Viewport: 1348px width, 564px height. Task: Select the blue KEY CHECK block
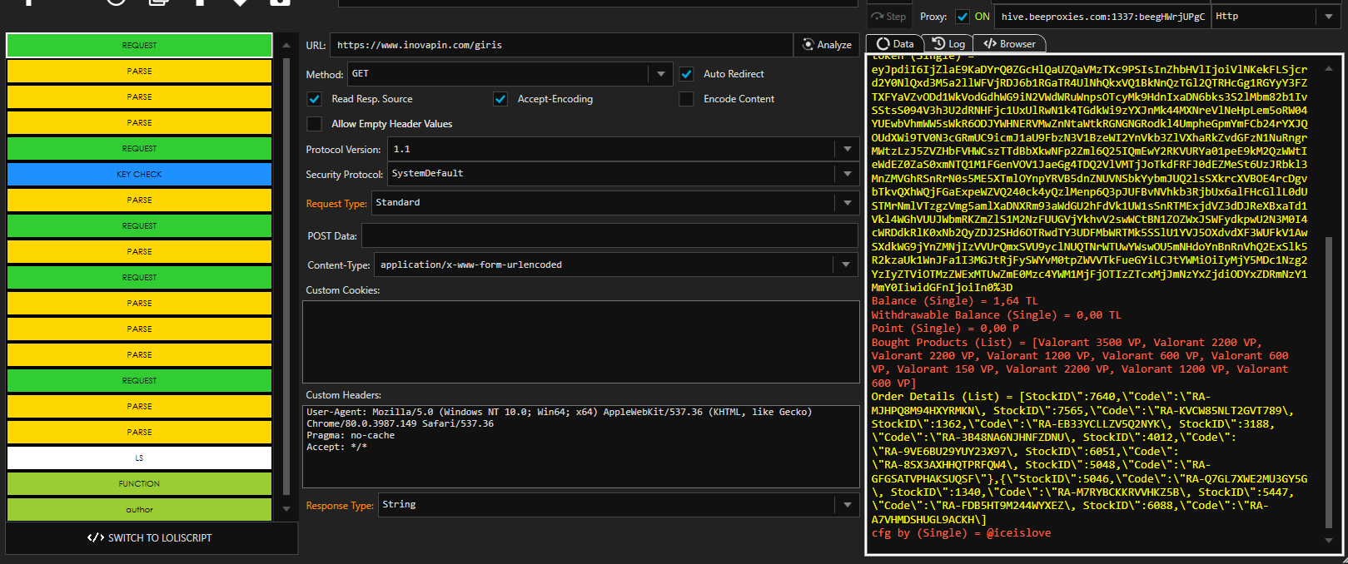pos(139,175)
